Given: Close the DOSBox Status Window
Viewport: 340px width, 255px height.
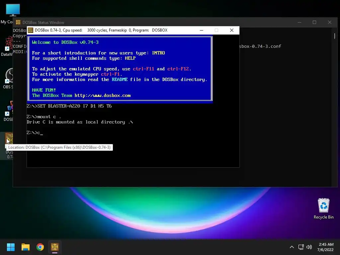Looking at the screenshot, I should [330, 22].
